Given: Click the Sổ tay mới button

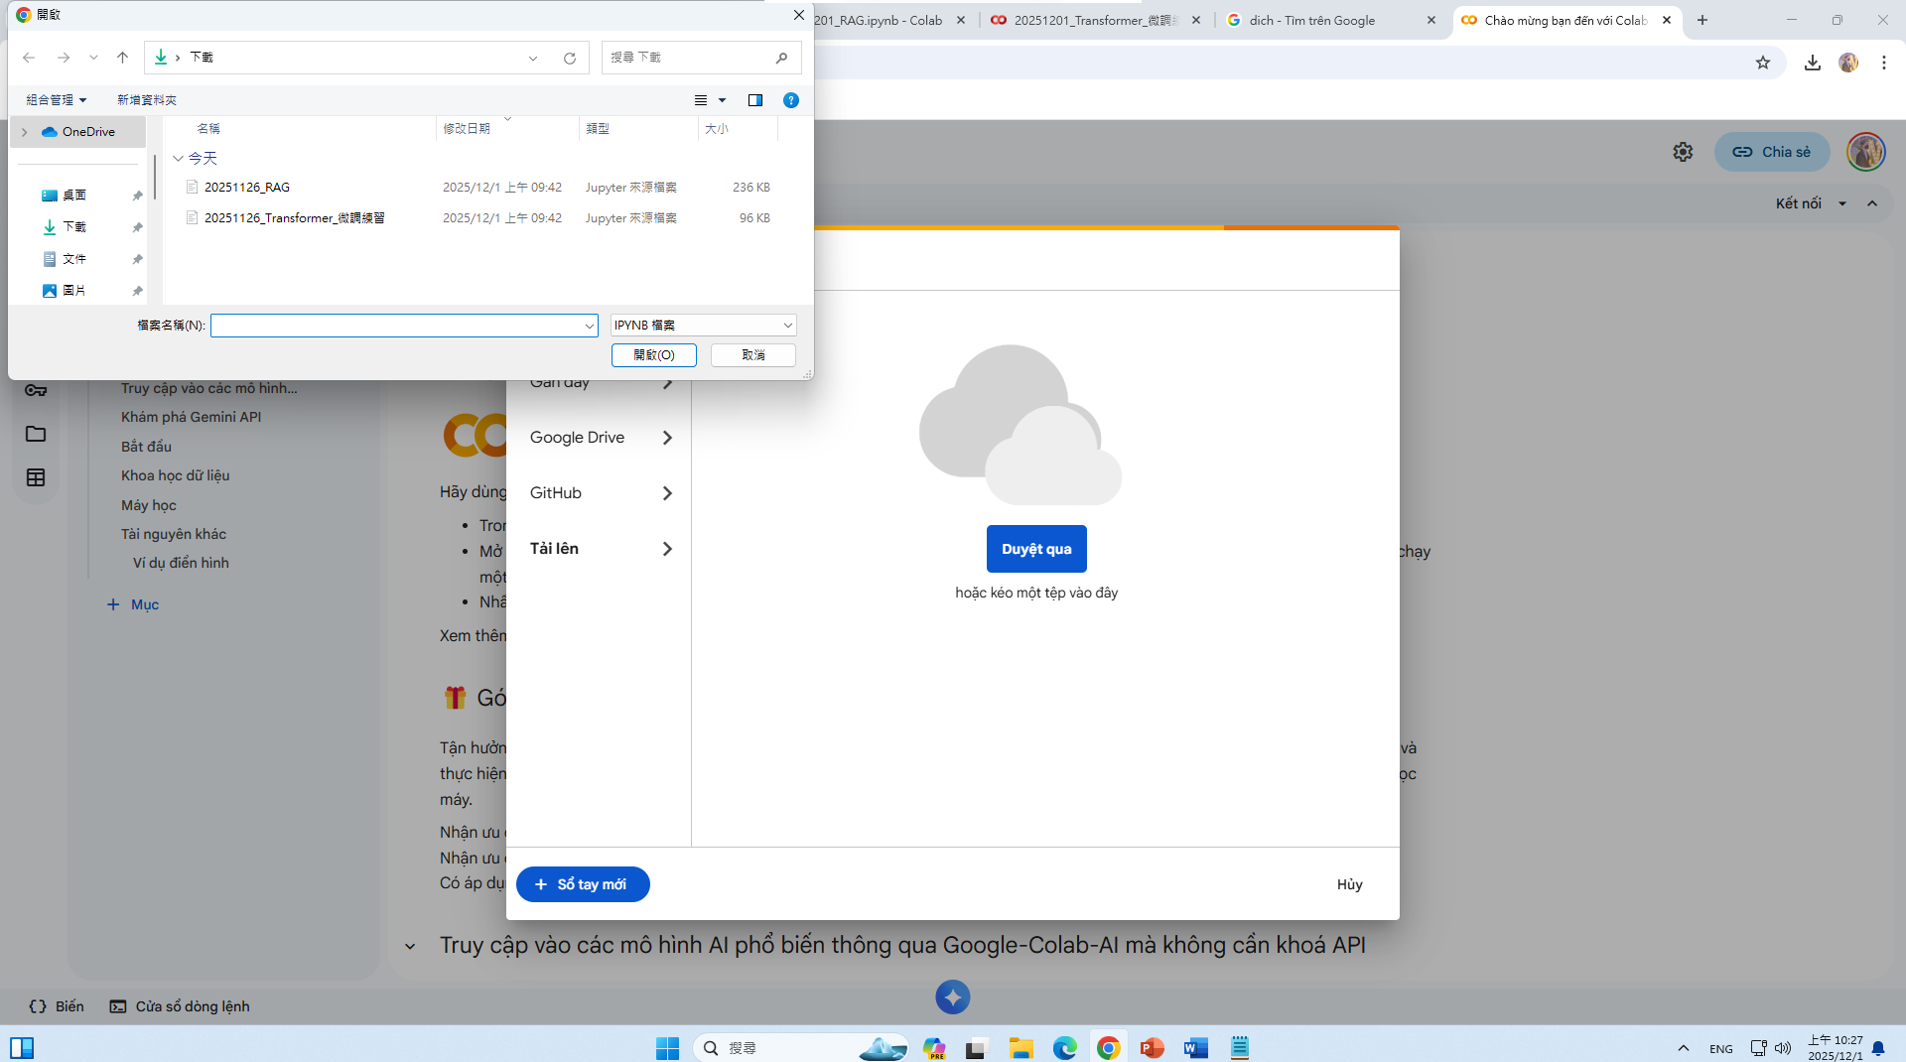Looking at the screenshot, I should (583, 884).
